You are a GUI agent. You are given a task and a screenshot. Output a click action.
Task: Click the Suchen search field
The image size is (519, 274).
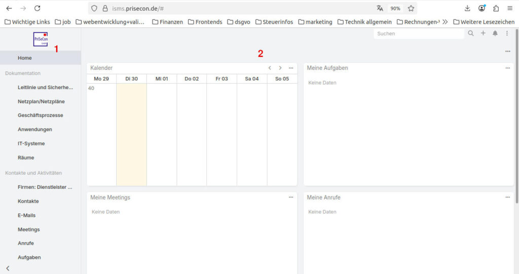tap(418, 33)
